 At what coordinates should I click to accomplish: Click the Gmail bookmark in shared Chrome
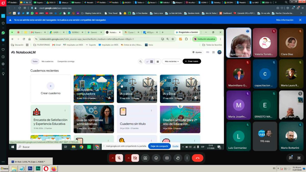coord(57,45)
